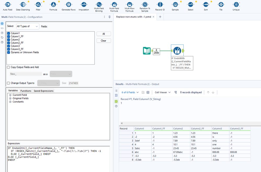Click the Filter tool icon
Screen dimensions: 261x172
tap(38, 4)
